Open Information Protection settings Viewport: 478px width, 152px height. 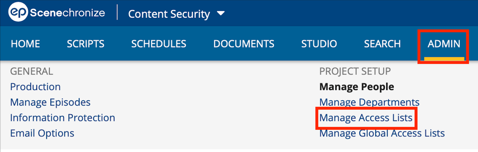point(62,118)
